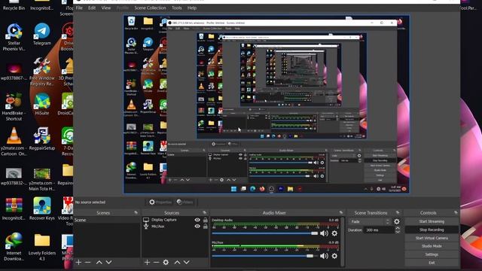Viewport: 482px width, 271px height.
Task: Increase transition Duration with up arrow
Action: 398,228
